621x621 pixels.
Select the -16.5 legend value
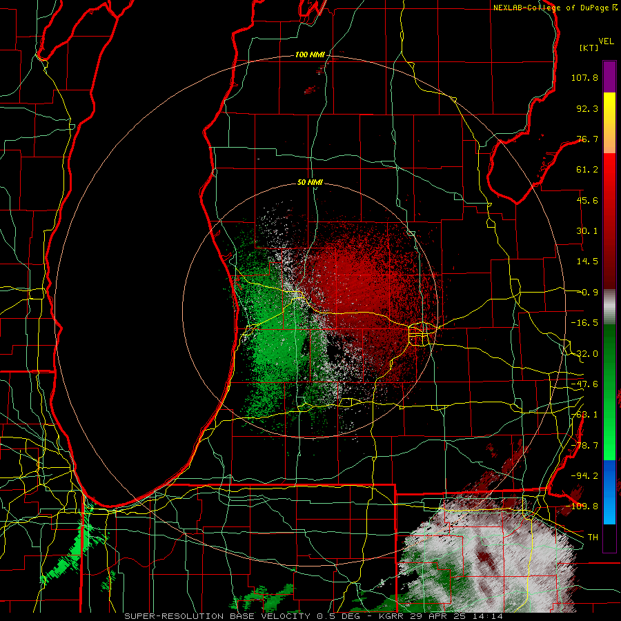coord(584,323)
